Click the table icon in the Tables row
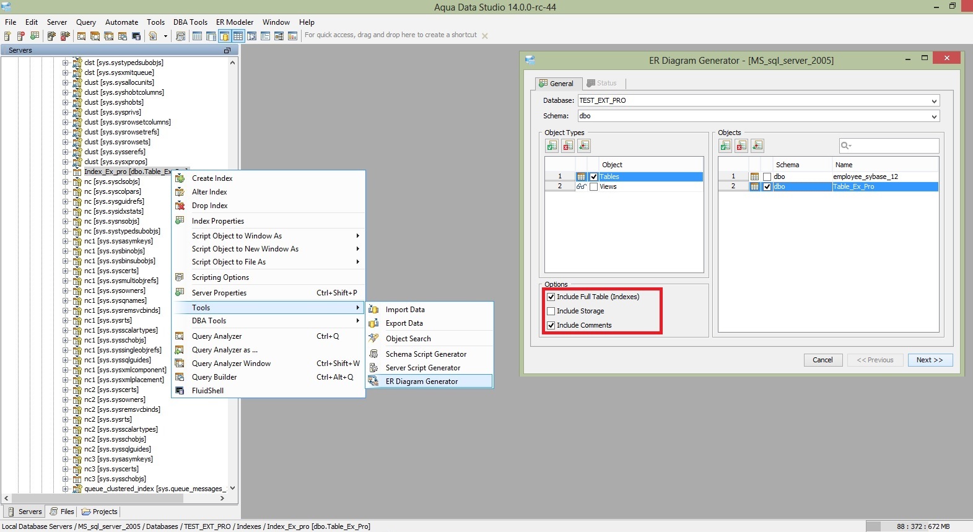 [x=581, y=177]
